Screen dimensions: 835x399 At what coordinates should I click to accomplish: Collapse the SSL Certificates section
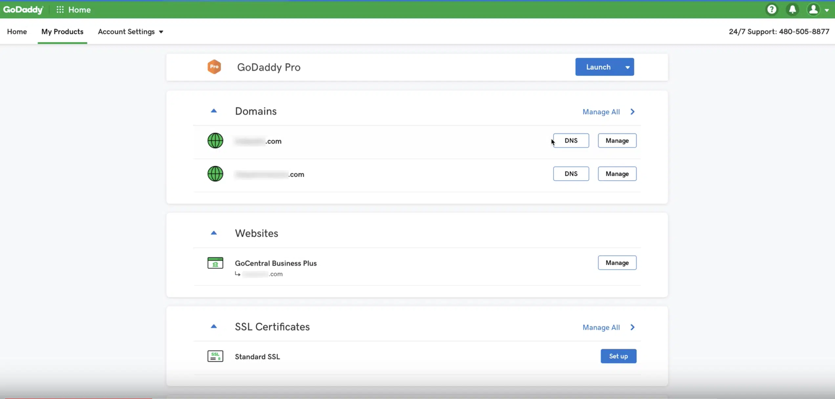click(213, 326)
